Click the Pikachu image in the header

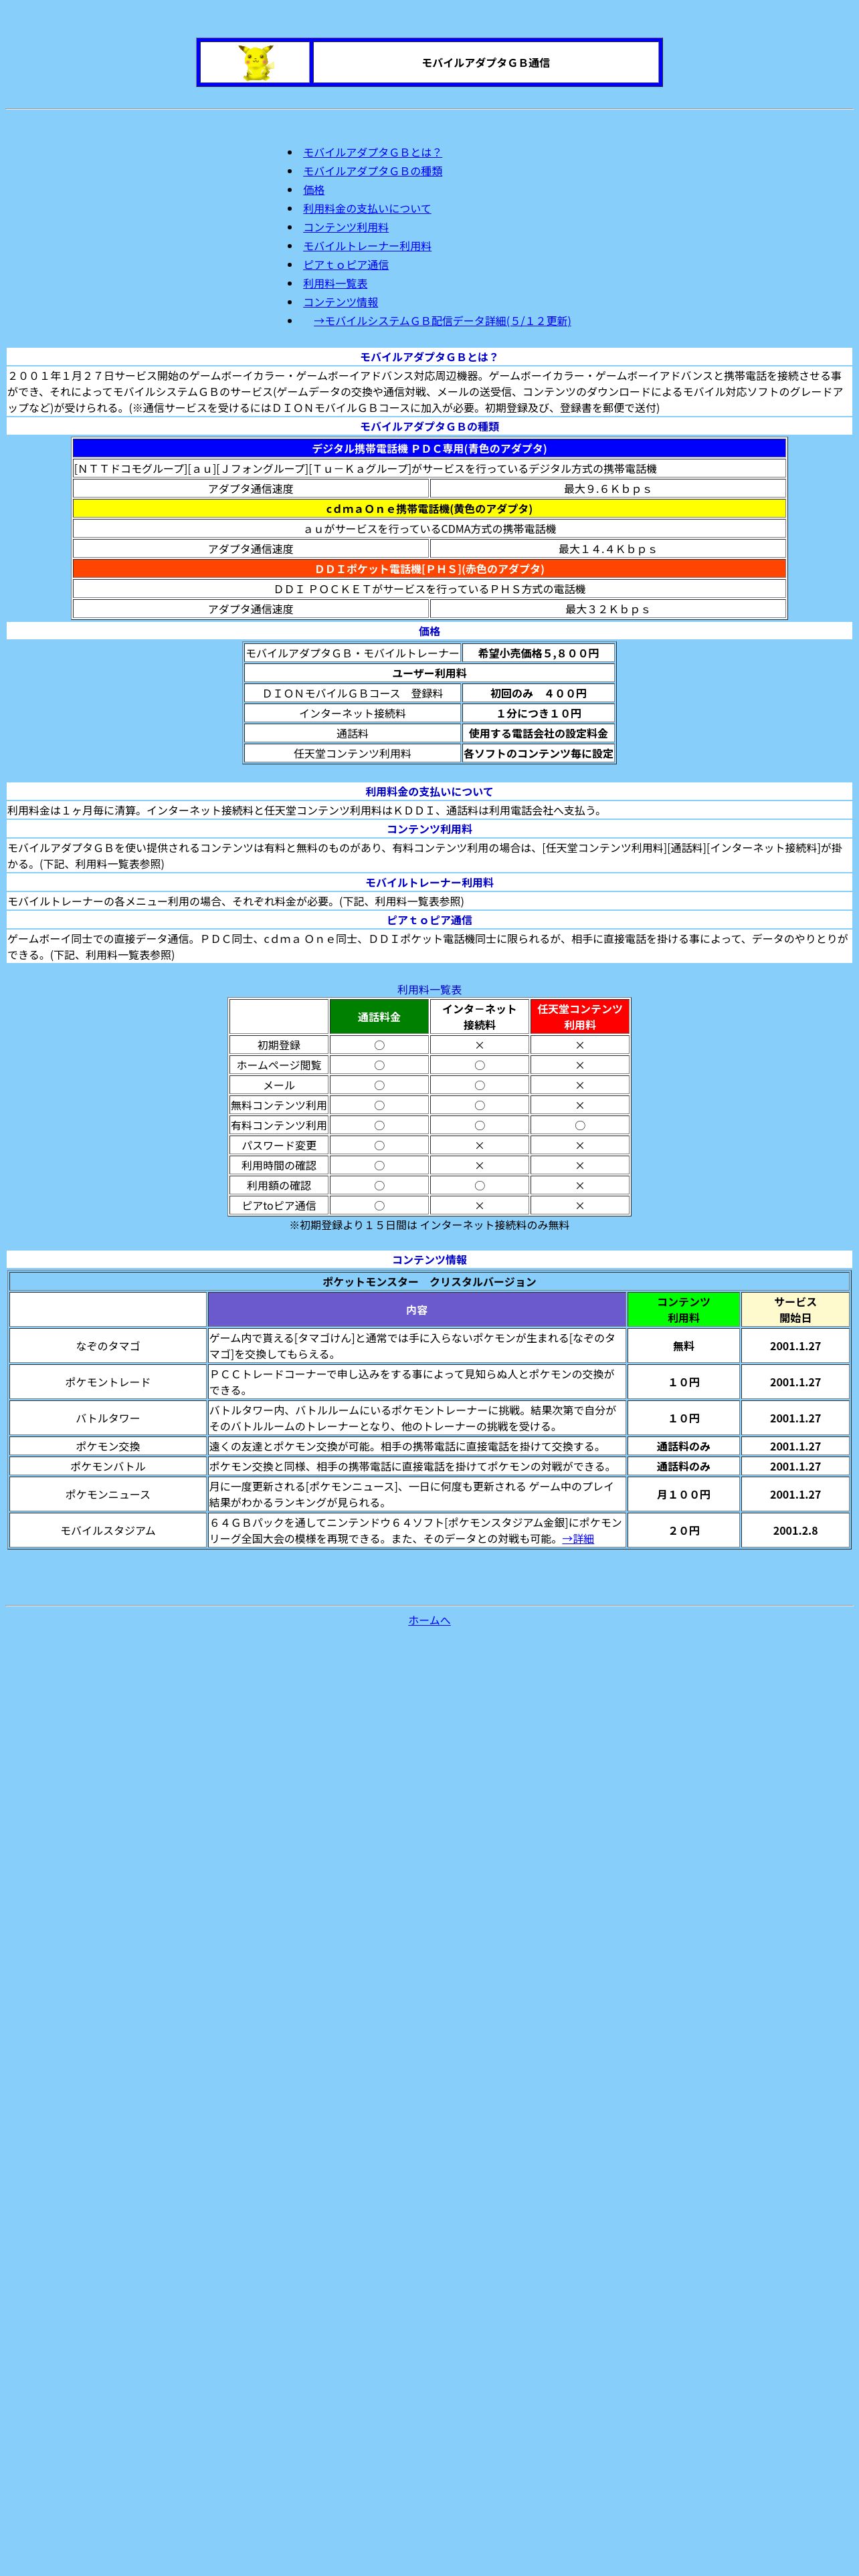pyautogui.click(x=256, y=63)
